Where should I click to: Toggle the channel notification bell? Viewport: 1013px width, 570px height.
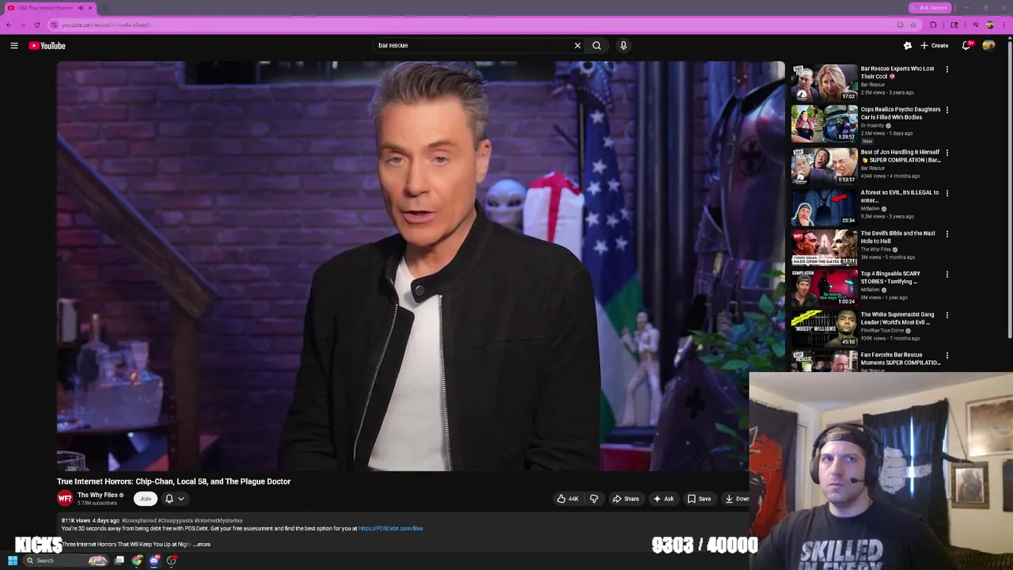pos(169,499)
